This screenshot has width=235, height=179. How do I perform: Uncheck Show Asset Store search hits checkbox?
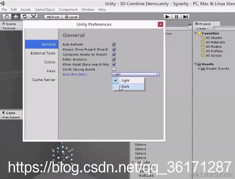[x=114, y=64]
